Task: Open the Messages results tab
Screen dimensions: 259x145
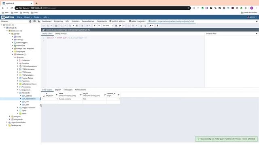Action: coord(68,90)
